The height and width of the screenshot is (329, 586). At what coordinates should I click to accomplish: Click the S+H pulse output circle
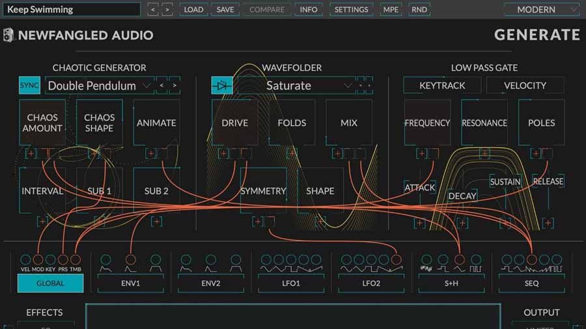coord(476,259)
